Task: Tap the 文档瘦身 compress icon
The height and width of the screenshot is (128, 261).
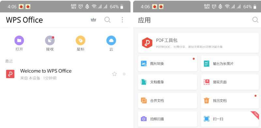Action: (144, 82)
